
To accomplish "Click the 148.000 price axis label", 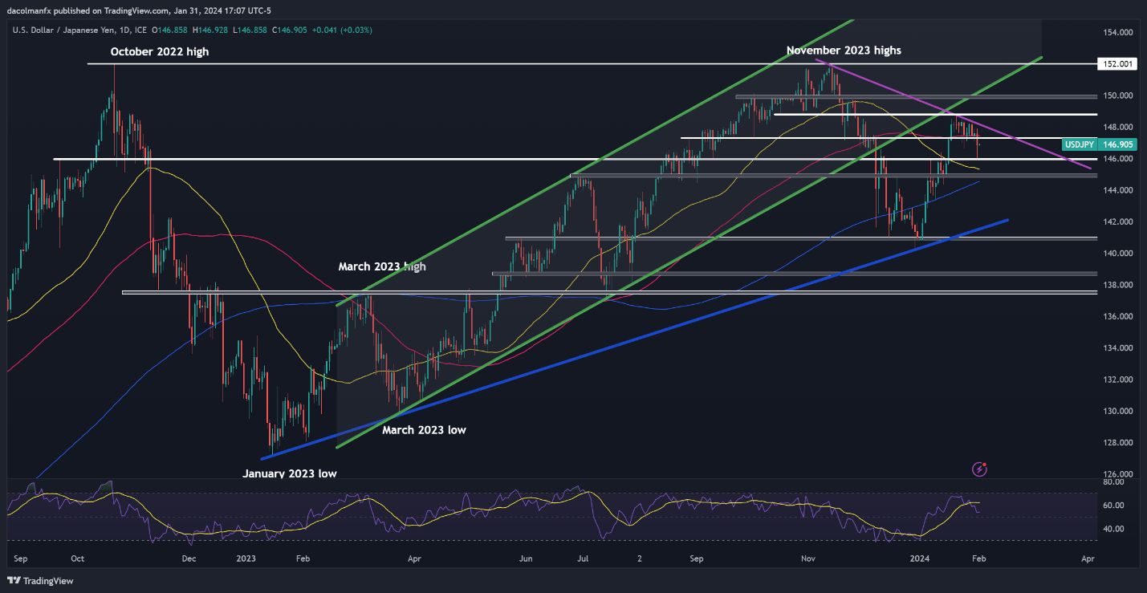I will pyautogui.click(x=1116, y=127).
